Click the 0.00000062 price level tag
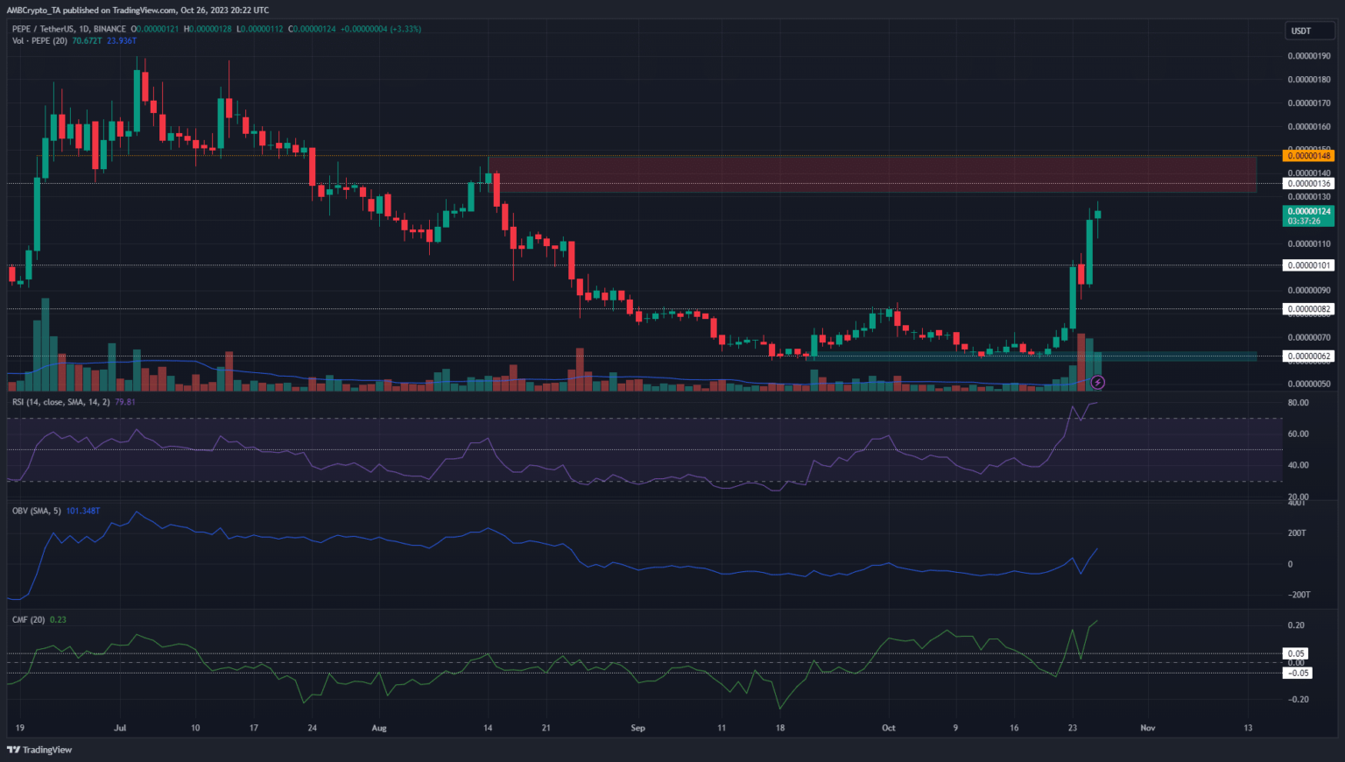The width and height of the screenshot is (1345, 762). click(x=1308, y=356)
